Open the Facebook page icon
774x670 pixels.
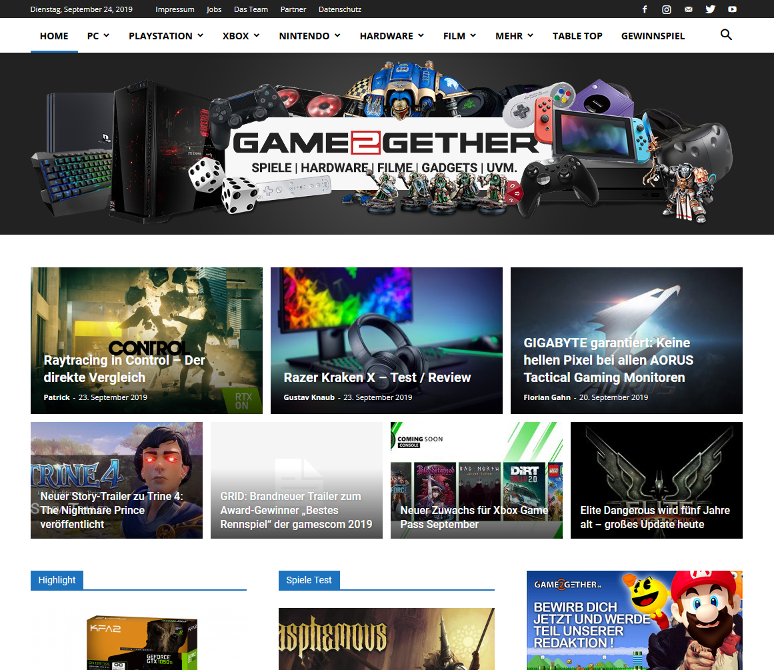click(x=644, y=9)
